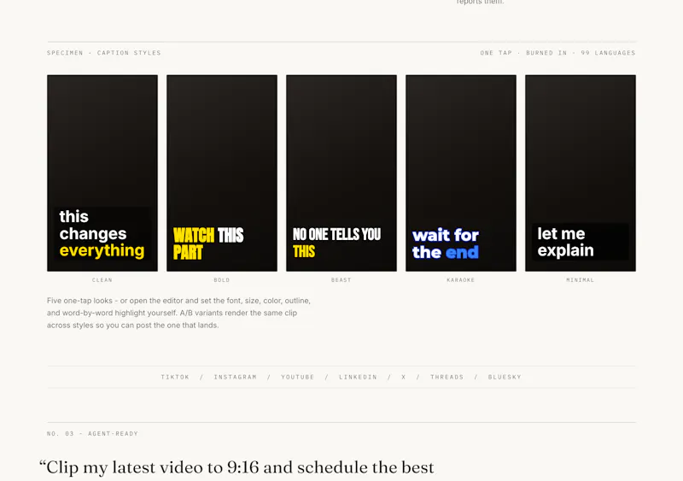Select the Minimal caption style card
This screenshot has height=481, width=683.
(x=581, y=173)
